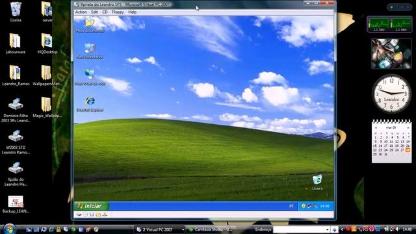Select Meus locais de rede icon

[90, 77]
